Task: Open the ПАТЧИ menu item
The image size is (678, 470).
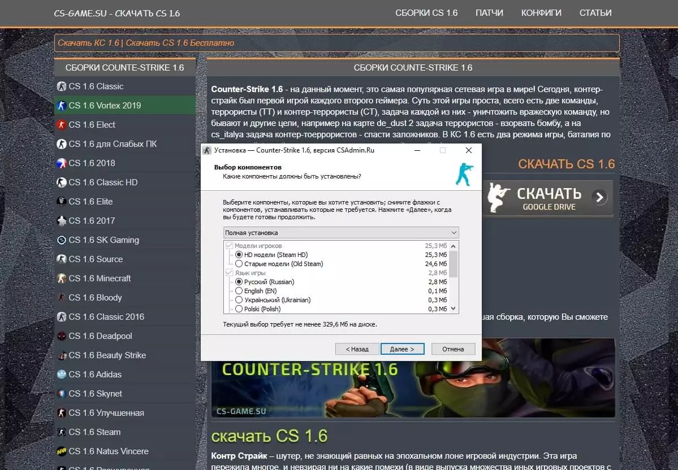Action: pyautogui.click(x=490, y=13)
